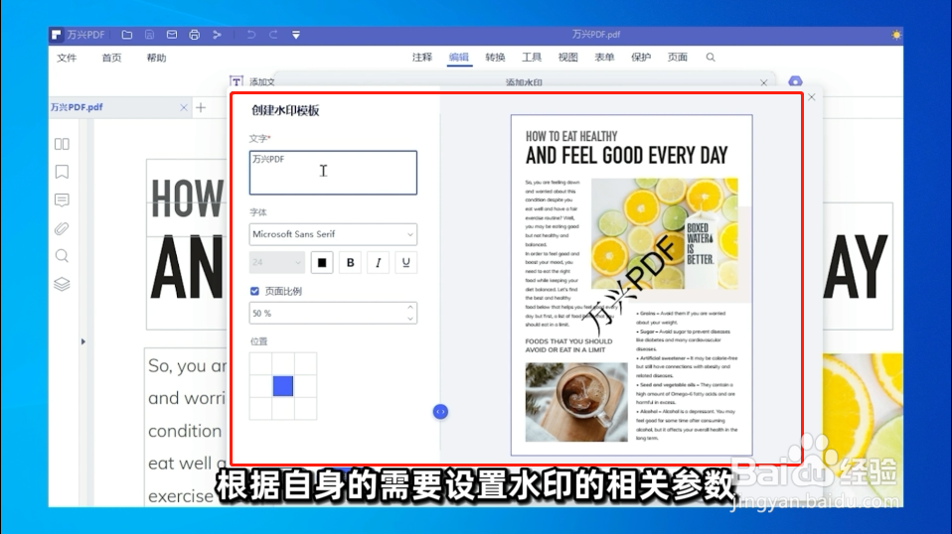
Task: Switch to the 注释 tab
Action: [422, 57]
